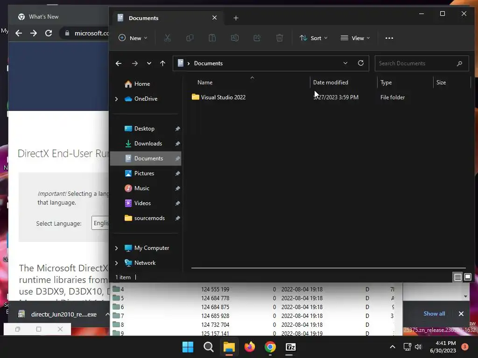This screenshot has height=358, width=478.
Task: Expand address bar history dropdown
Action: 345,63
